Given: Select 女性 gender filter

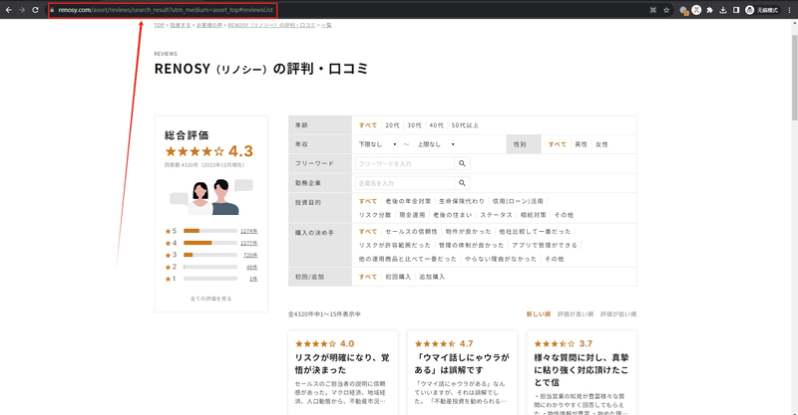Looking at the screenshot, I should click(x=601, y=144).
